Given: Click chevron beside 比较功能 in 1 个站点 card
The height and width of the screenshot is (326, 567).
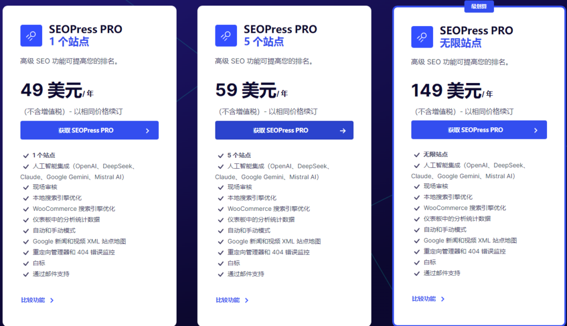Looking at the screenshot, I should point(51,301).
